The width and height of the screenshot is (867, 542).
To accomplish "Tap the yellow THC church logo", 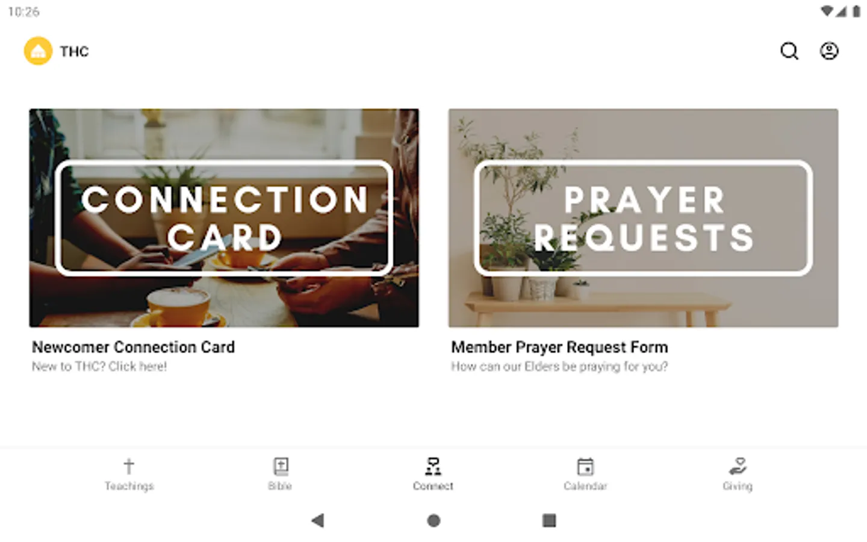I will click(x=38, y=51).
